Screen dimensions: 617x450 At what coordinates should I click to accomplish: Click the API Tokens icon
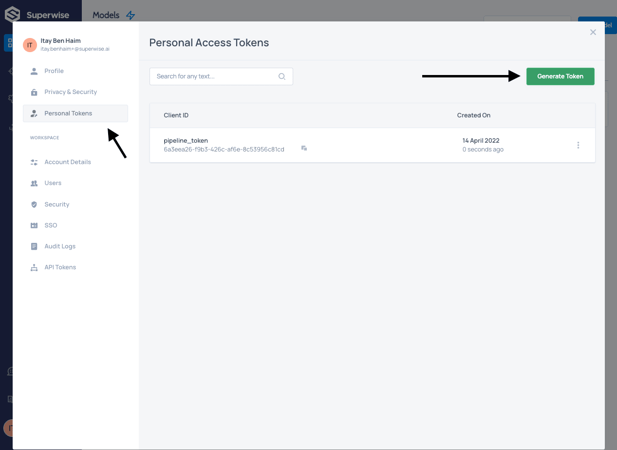pos(34,267)
